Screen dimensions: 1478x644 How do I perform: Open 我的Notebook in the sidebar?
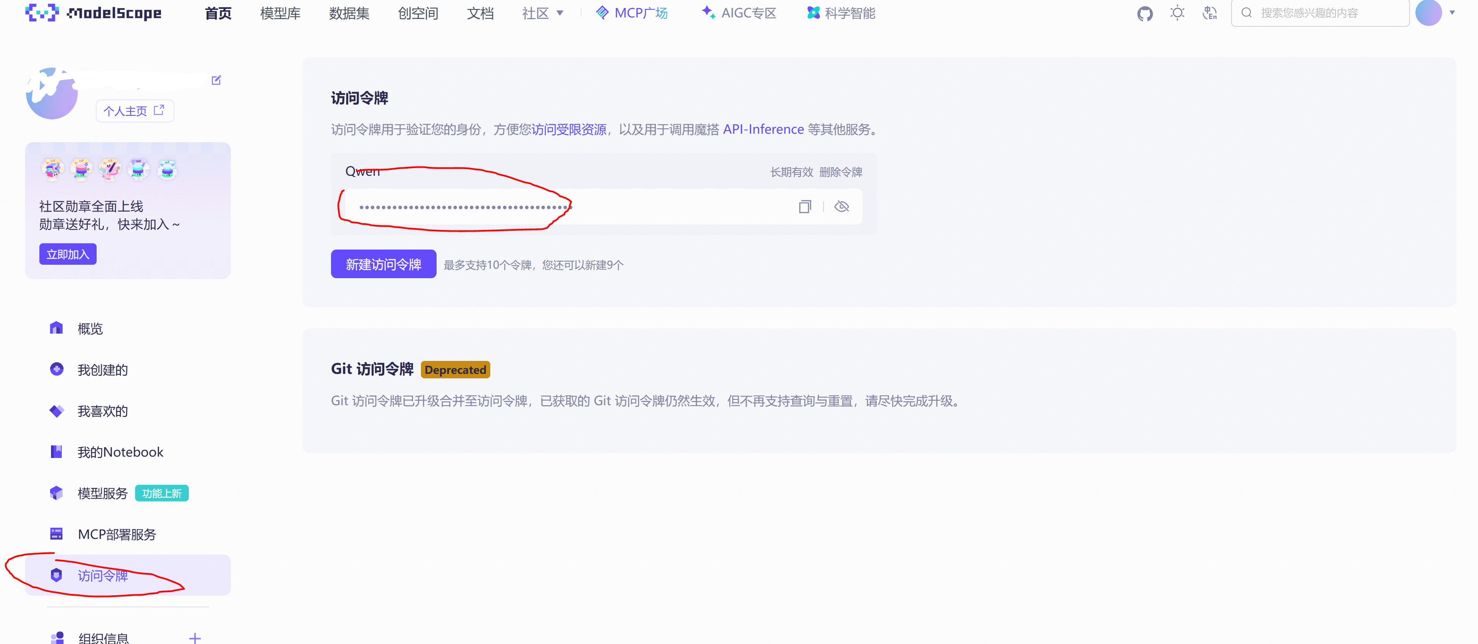coord(120,452)
